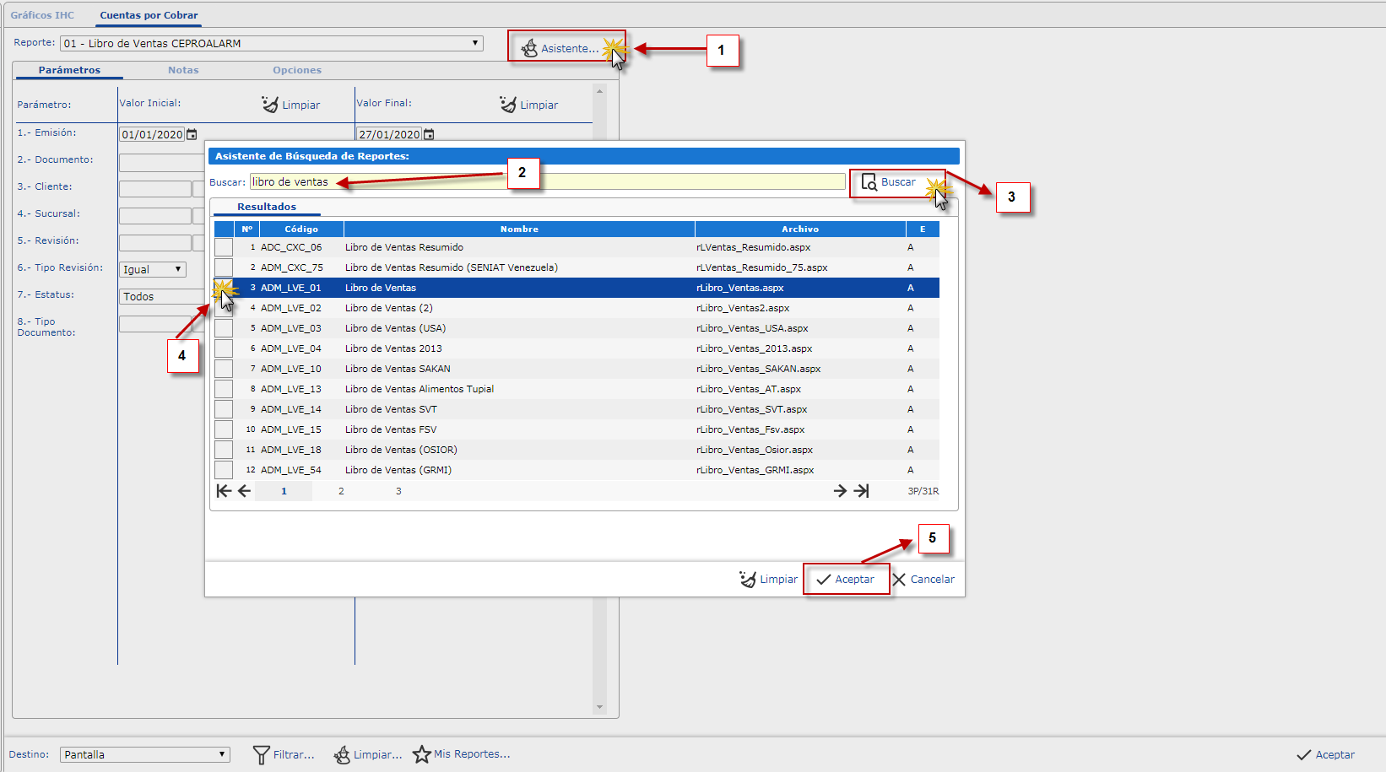Check the Libro de Ventas Resumido row
Image resolution: width=1386 pixels, height=772 pixels.
[x=224, y=247]
